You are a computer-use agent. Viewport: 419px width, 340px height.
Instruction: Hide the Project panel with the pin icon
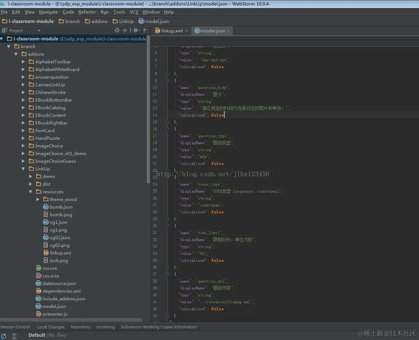146,31
